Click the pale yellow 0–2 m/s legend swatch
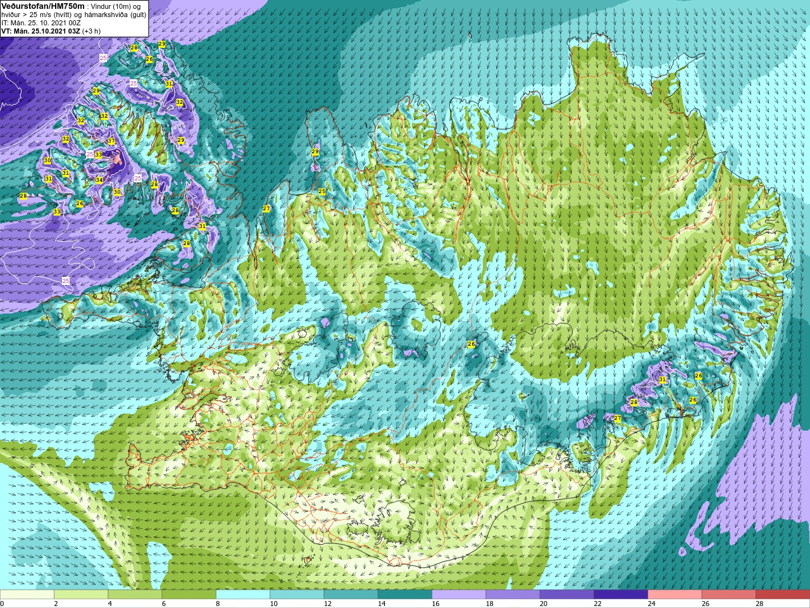Screen dimensions: 810x608 (x=27, y=595)
